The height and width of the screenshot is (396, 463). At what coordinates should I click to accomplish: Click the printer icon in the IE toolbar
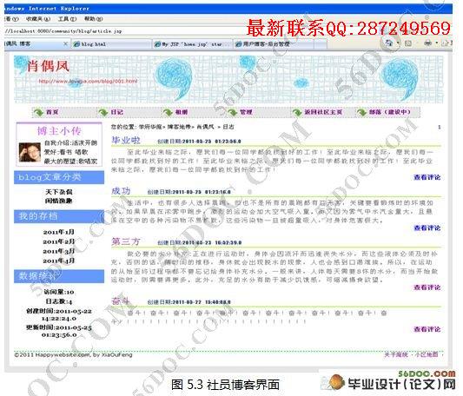point(427,43)
